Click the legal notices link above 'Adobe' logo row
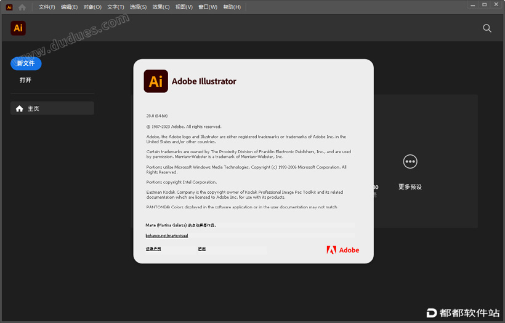Screen dimensions: 505x323 153,249
